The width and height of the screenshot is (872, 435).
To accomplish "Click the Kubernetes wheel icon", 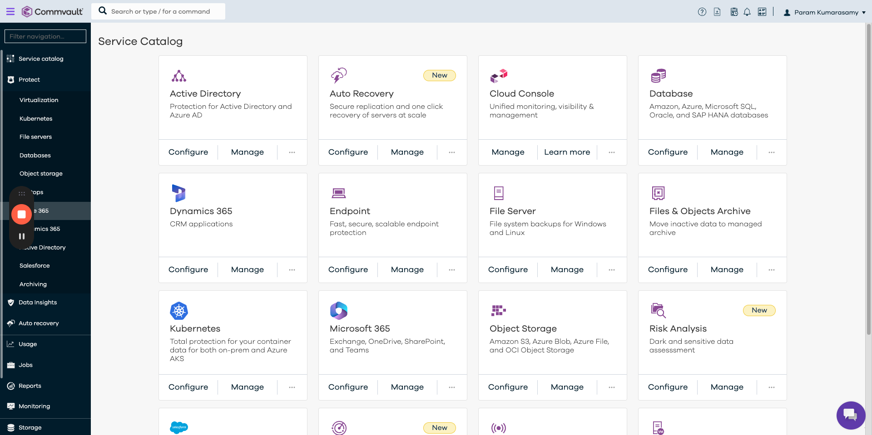I will [x=179, y=311].
